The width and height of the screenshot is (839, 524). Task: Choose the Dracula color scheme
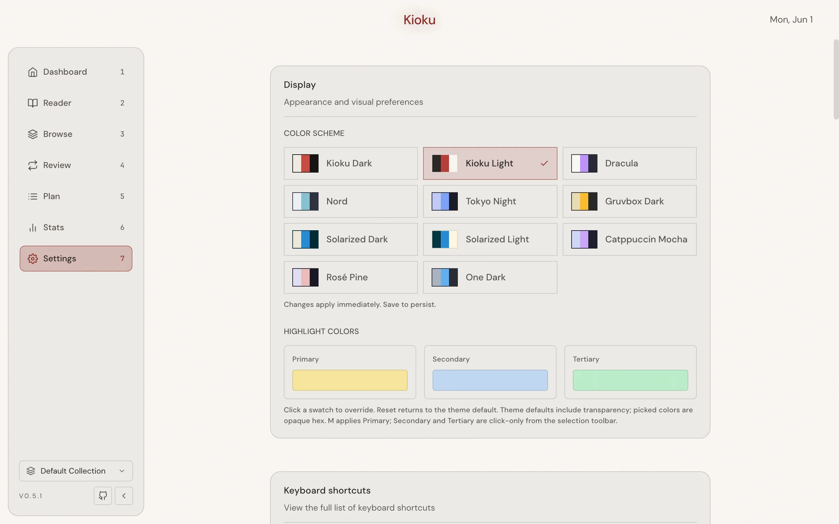[x=629, y=163]
